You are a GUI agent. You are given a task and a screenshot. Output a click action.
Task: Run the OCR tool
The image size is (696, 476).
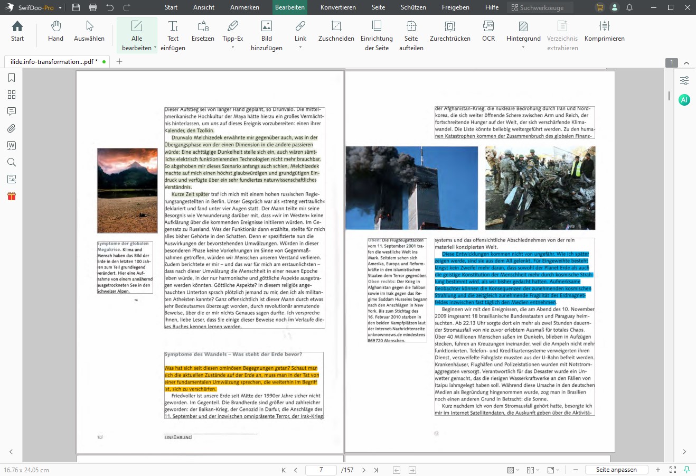coord(488,32)
